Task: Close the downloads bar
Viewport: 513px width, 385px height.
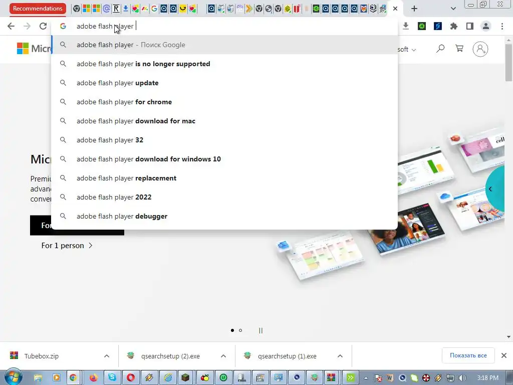Action: tap(504, 355)
